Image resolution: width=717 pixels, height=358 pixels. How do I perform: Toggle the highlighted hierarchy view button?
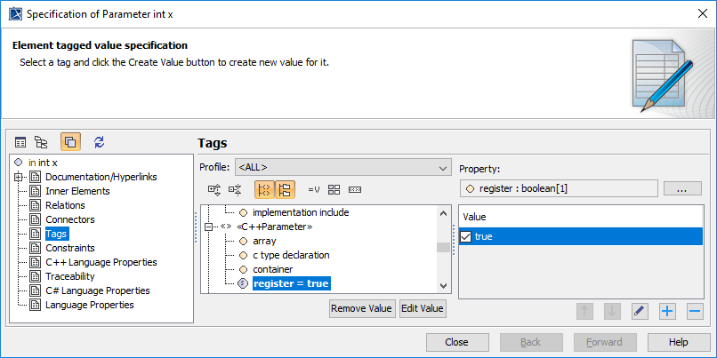click(x=285, y=189)
